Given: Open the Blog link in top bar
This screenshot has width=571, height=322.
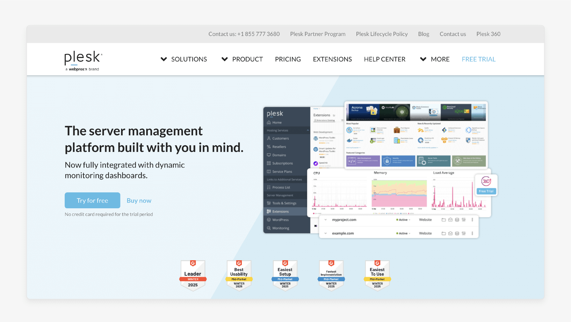Looking at the screenshot, I should tap(423, 34).
